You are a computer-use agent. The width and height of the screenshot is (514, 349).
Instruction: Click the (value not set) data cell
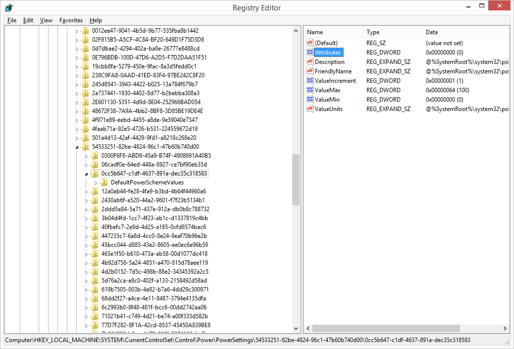tap(444, 43)
